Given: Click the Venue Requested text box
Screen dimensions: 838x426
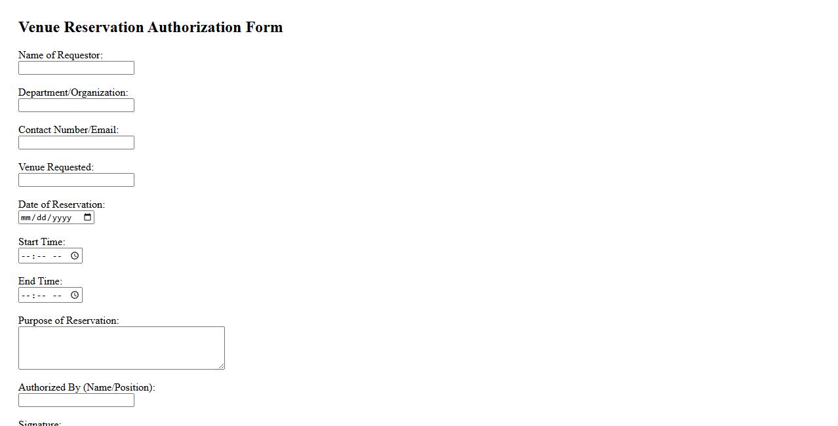Looking at the screenshot, I should click(x=76, y=180).
